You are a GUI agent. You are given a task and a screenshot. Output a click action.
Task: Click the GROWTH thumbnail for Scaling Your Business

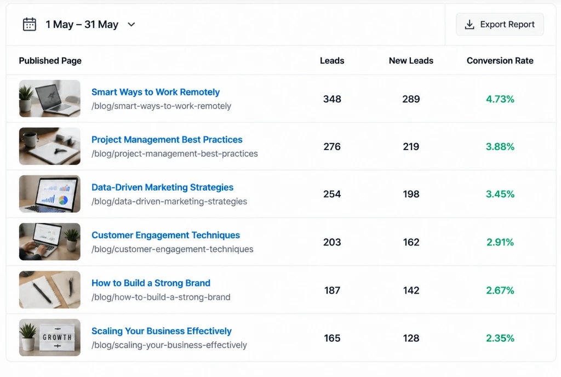pyautogui.click(x=50, y=338)
